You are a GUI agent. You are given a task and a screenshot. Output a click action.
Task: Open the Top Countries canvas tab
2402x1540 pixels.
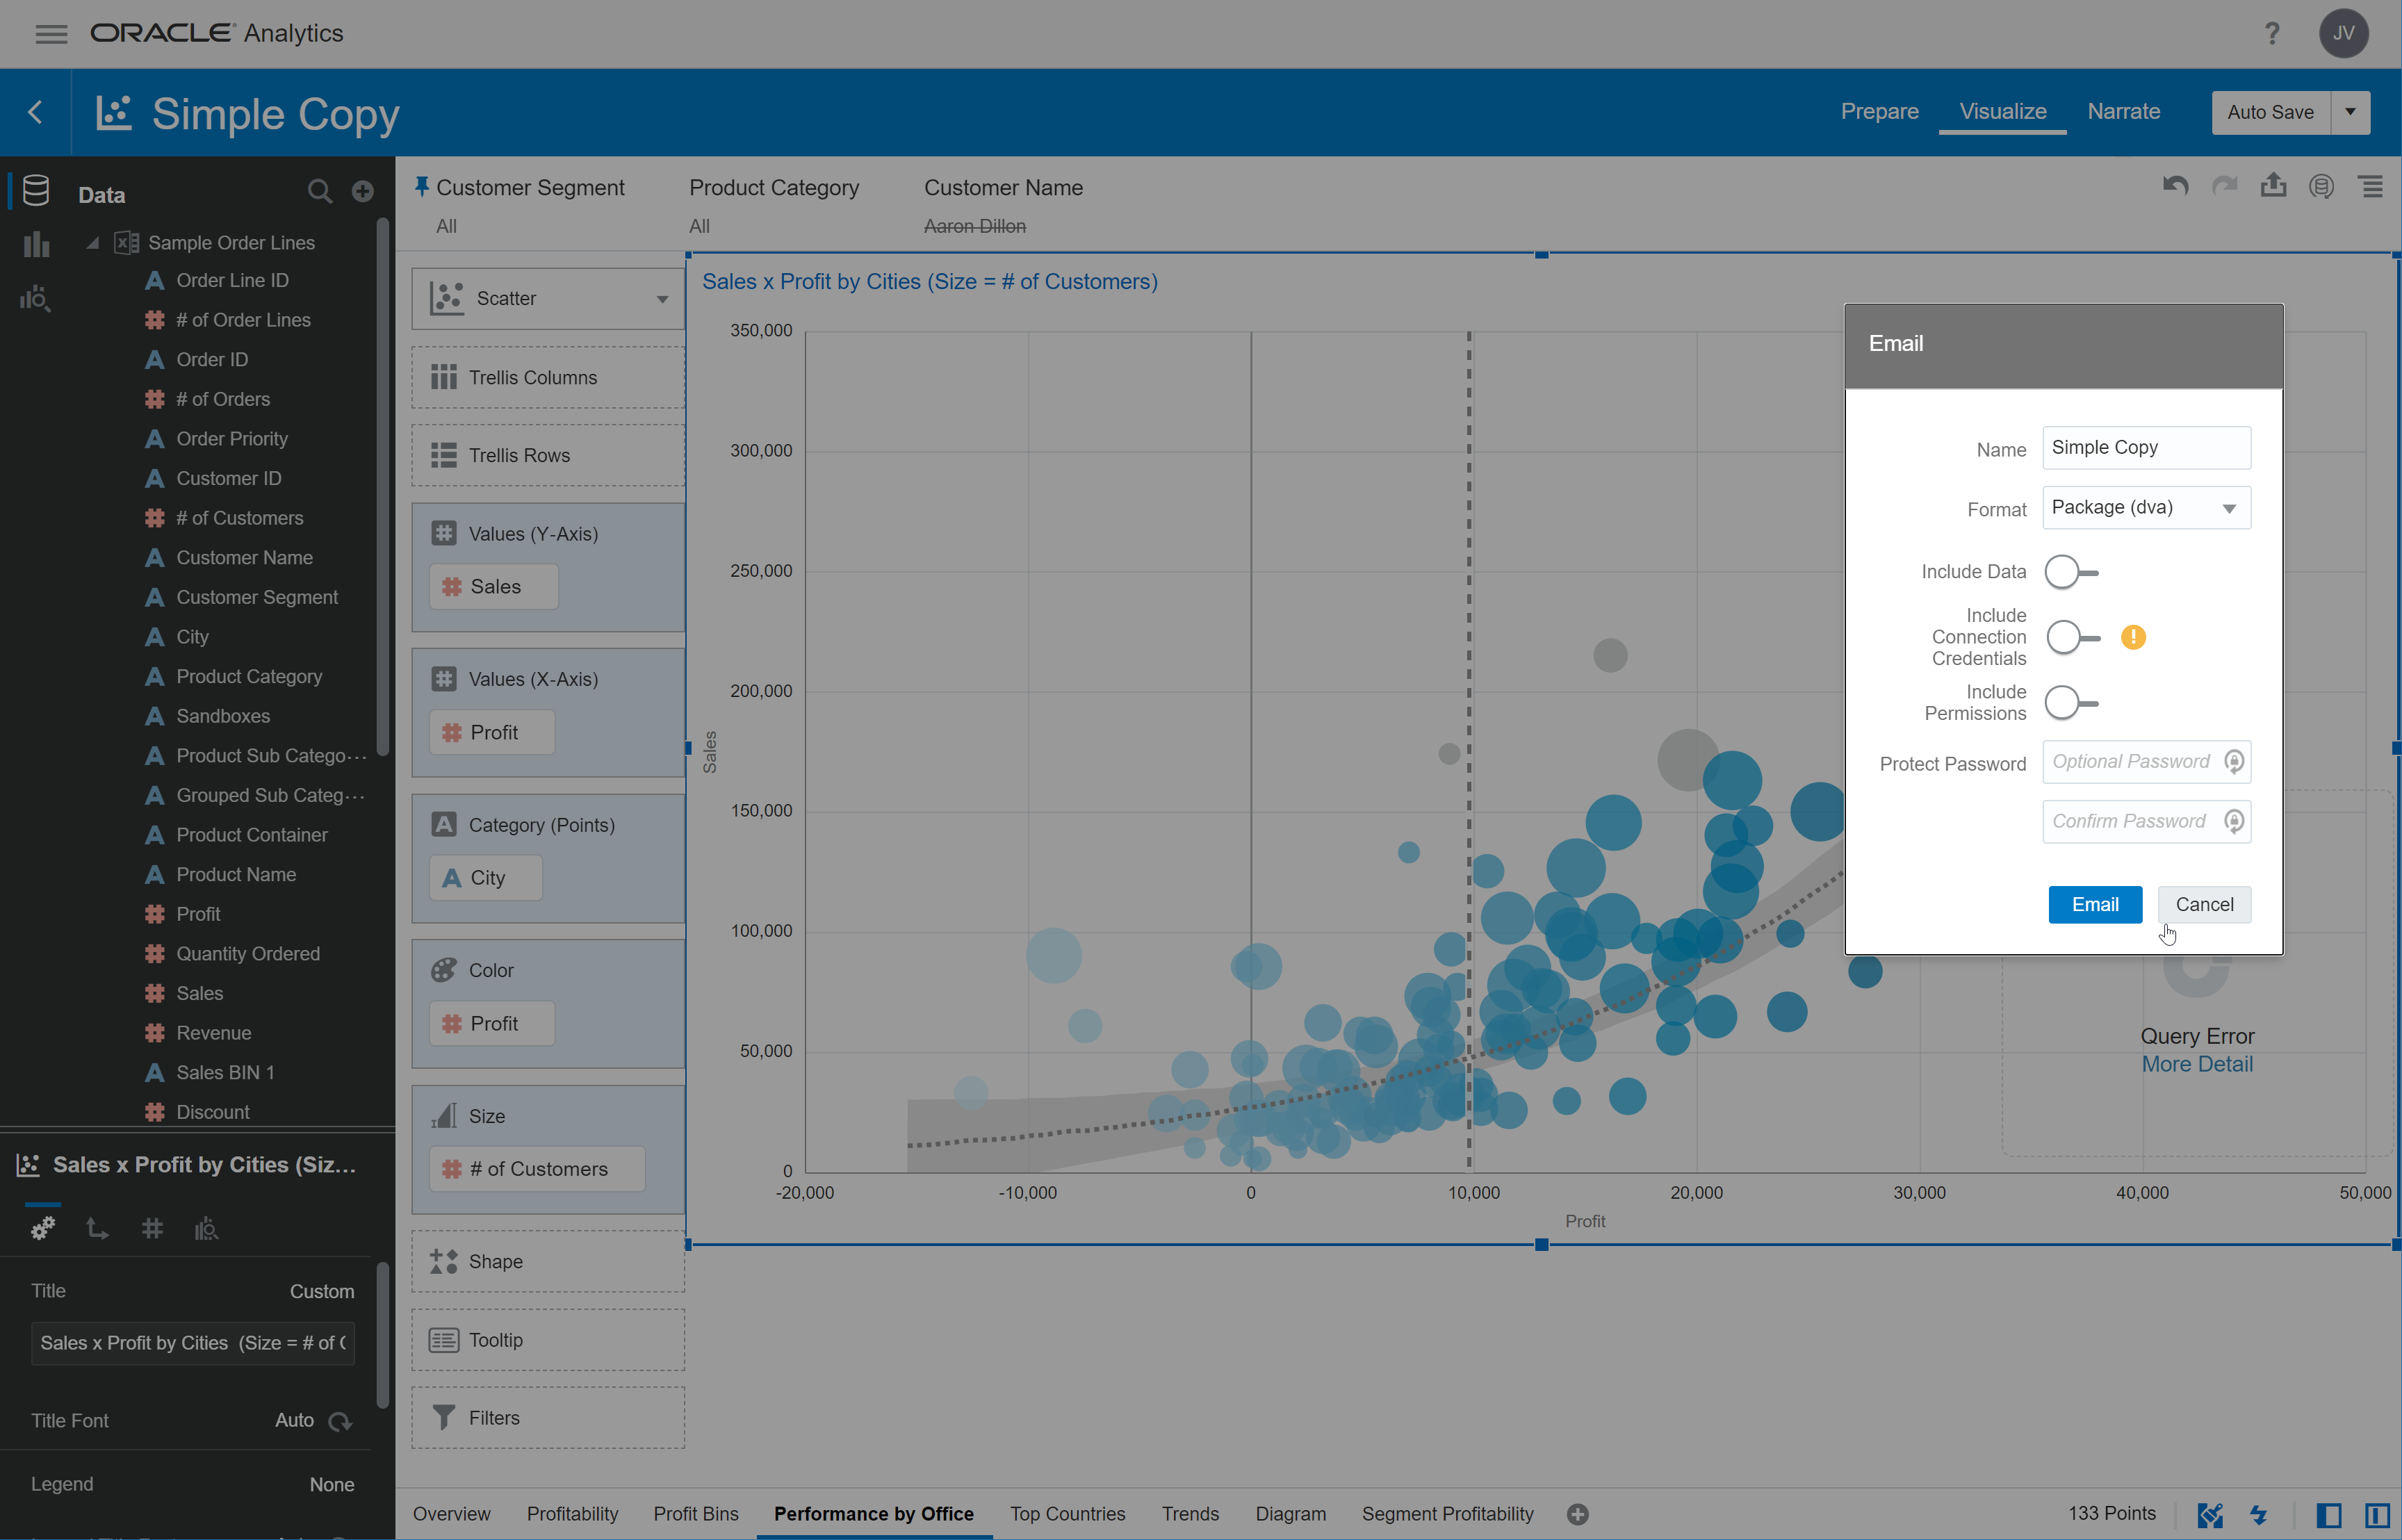pos(1067,1514)
